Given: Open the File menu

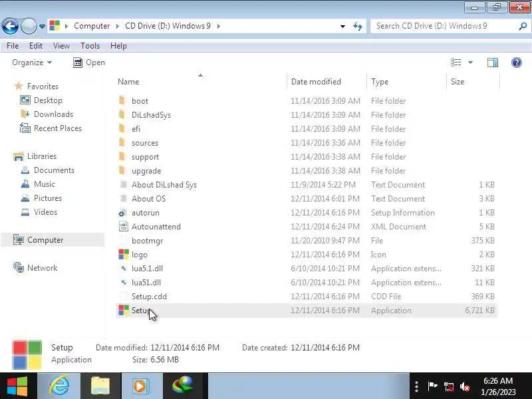Looking at the screenshot, I should 13,46.
